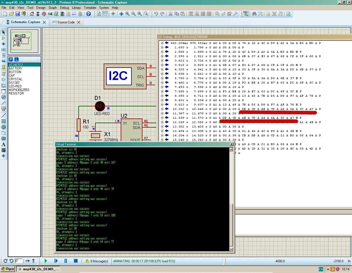The image size is (352, 273).
Task: Play the simulation
Action: (x=46, y=261)
